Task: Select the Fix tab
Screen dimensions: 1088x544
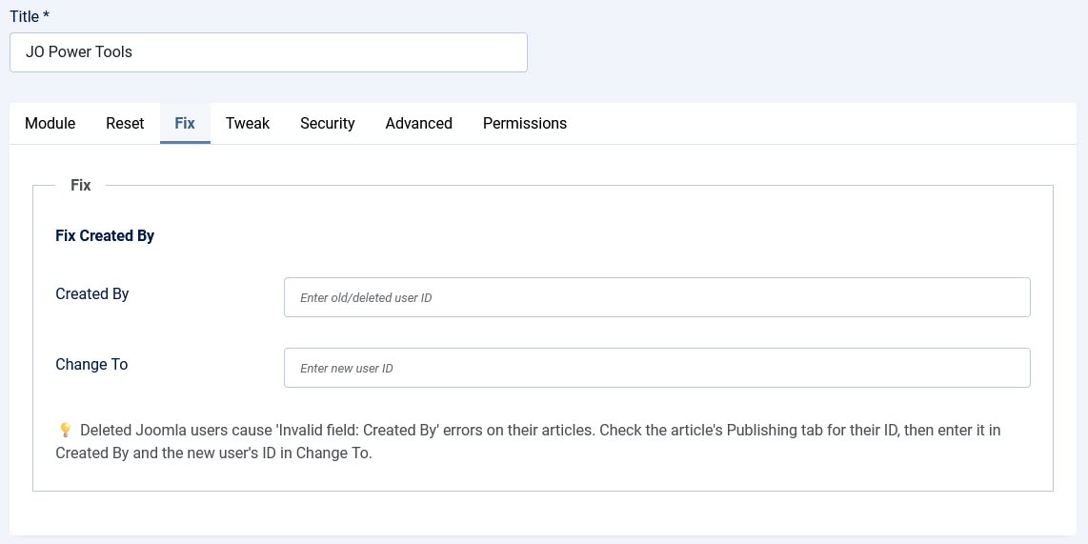Action: 185,124
